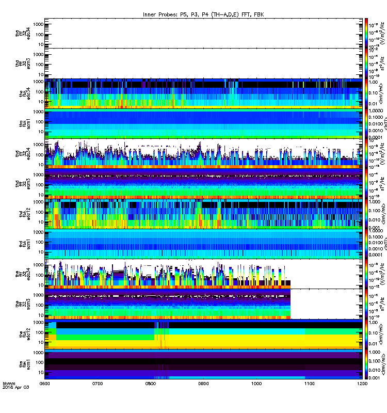Click the 'the fbk edc12' panel label
The width and height of the screenshot is (387, 413).
25,334
